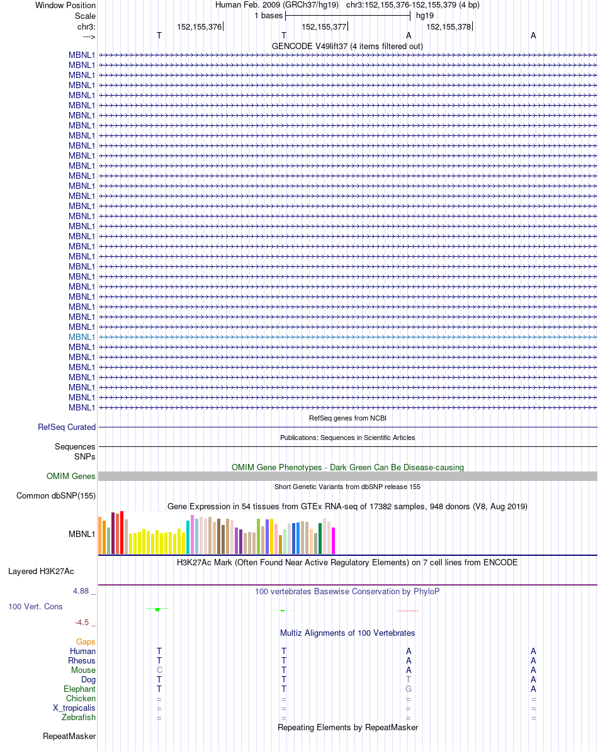This screenshot has width=598, height=751.
Task: Click the Window Position label
Action: (x=65, y=5)
